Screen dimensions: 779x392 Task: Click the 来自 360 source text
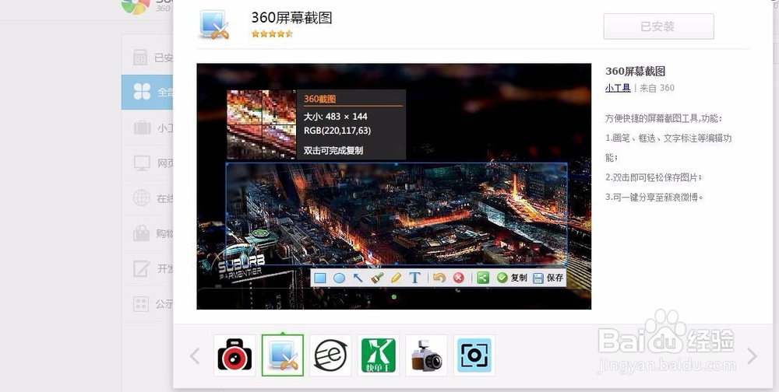(x=657, y=88)
